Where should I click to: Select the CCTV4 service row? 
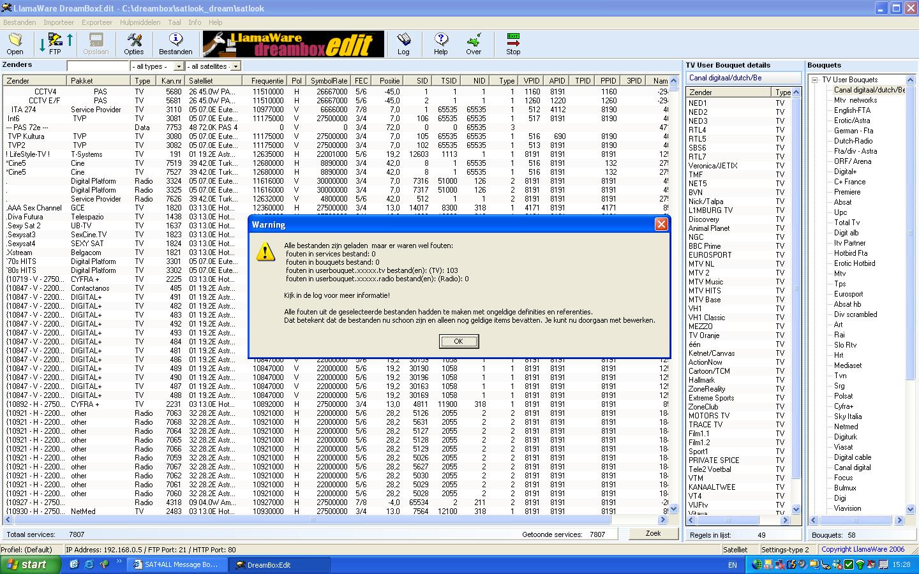click(336, 91)
